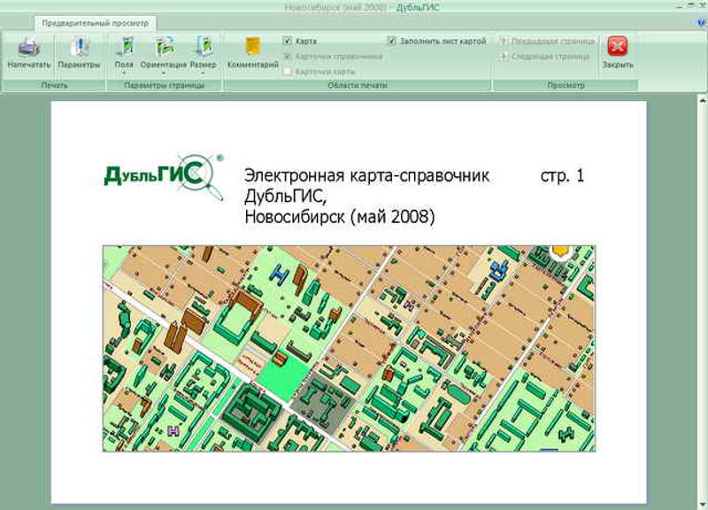This screenshot has width=708, height=510.
Task: Toggle the Карточки справочника checkbox
Action: 288,56
